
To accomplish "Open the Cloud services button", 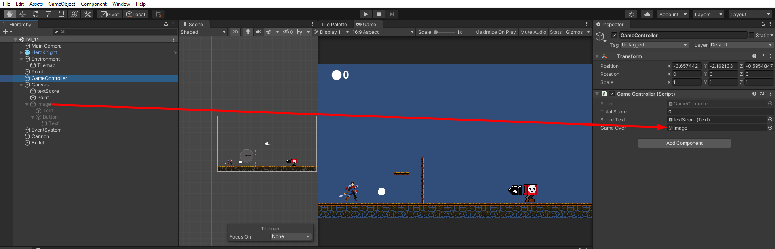I will pos(647,14).
